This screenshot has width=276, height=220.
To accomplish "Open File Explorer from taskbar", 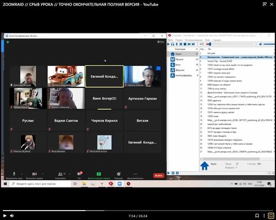I will [x=84, y=184].
